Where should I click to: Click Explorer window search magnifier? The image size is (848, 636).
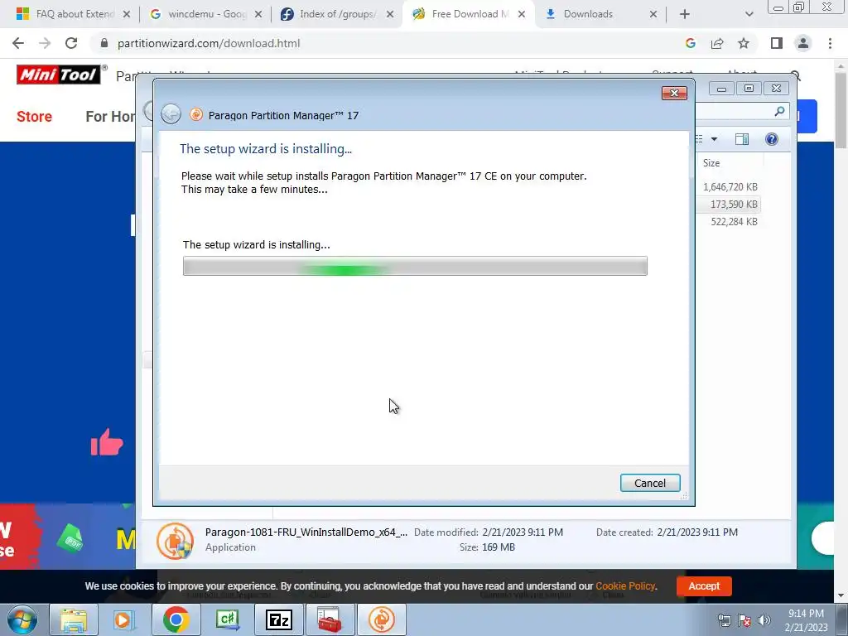click(779, 112)
